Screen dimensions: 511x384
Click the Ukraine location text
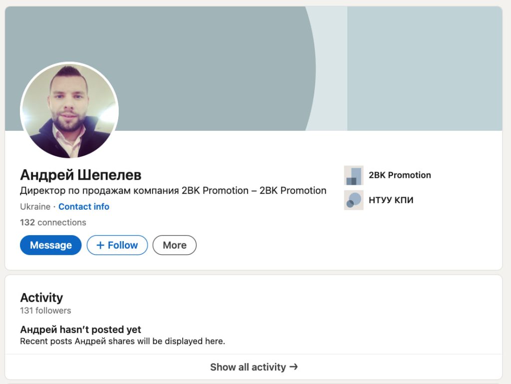[x=35, y=207]
